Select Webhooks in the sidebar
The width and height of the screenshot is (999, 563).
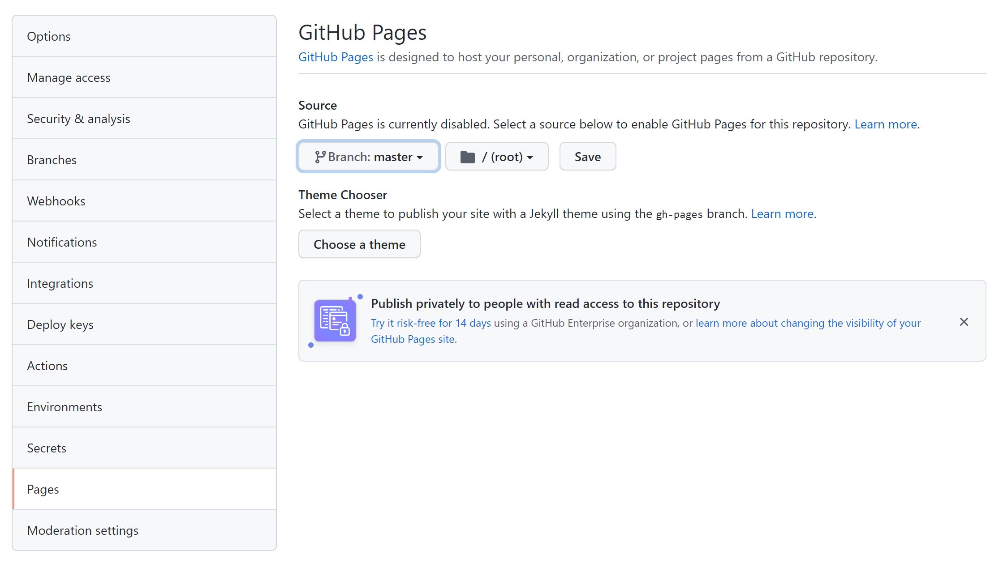click(144, 201)
